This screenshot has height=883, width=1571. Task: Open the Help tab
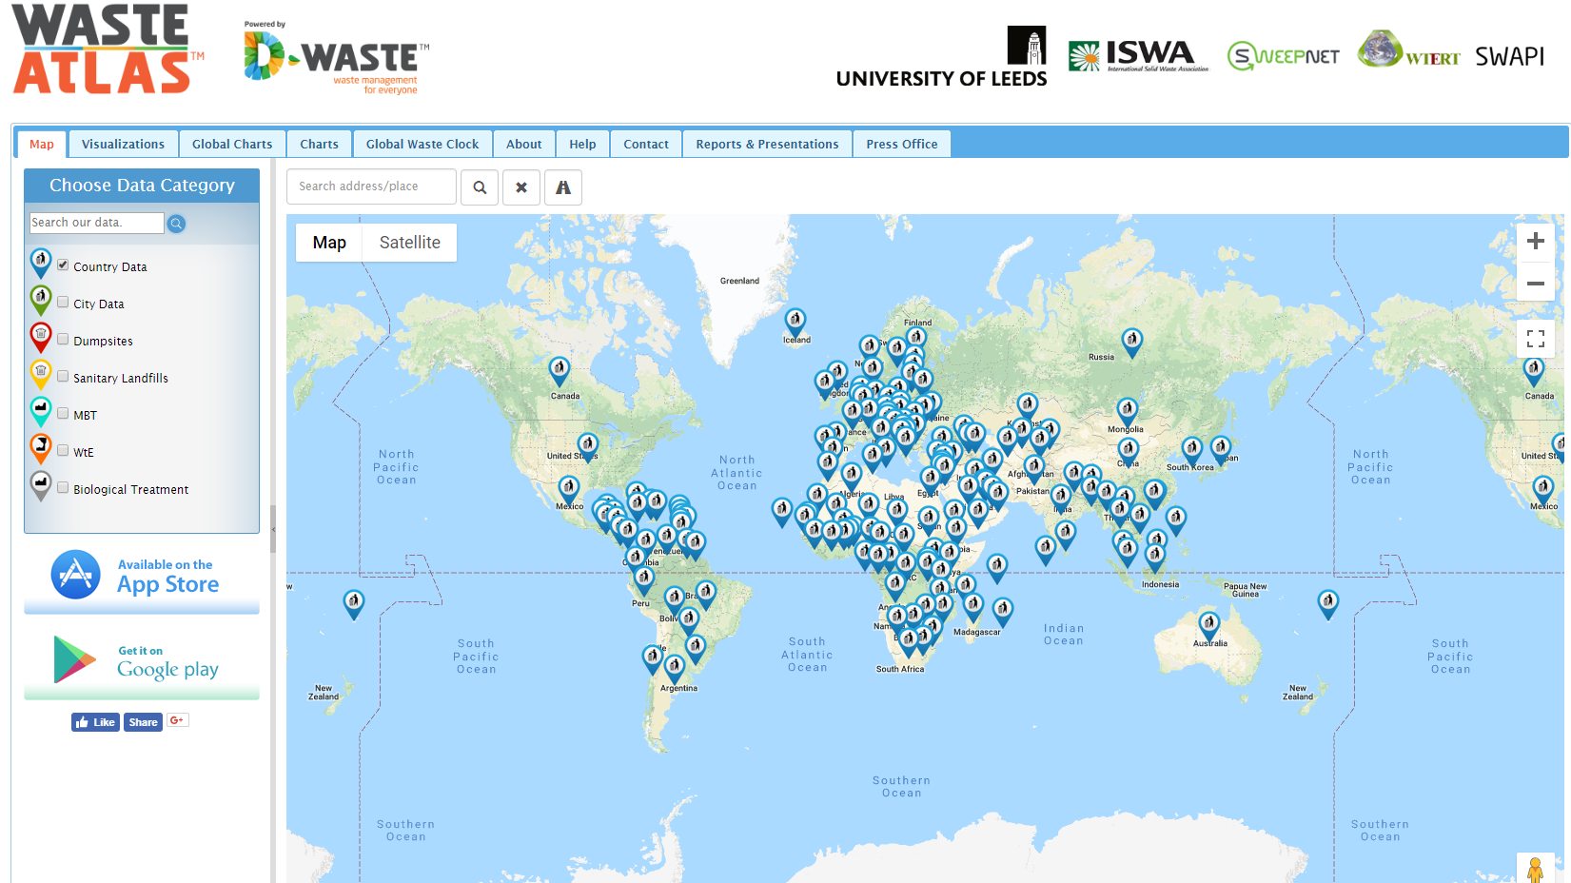coord(583,144)
